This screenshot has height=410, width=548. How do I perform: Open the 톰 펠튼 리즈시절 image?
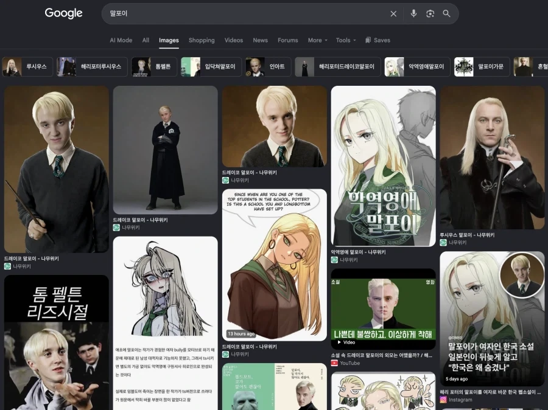pos(57,342)
